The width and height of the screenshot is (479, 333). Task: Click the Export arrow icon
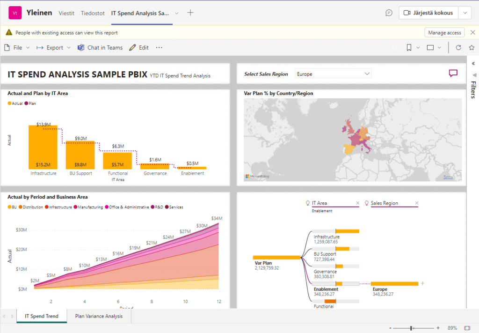click(x=40, y=48)
